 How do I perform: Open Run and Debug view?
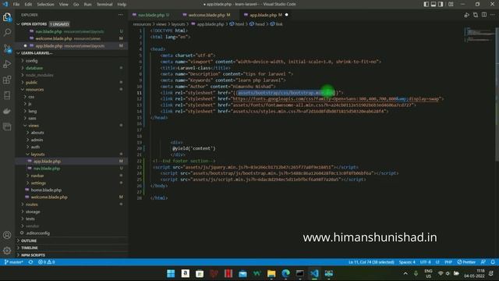7,64
